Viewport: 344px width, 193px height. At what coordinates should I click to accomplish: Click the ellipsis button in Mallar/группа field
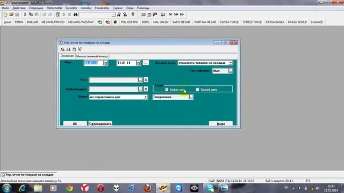coord(140,89)
